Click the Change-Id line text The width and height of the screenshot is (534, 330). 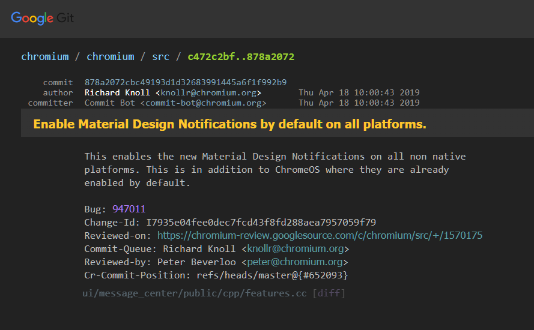point(230,222)
